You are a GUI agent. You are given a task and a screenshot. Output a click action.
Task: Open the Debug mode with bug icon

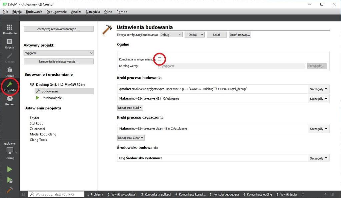(10, 72)
